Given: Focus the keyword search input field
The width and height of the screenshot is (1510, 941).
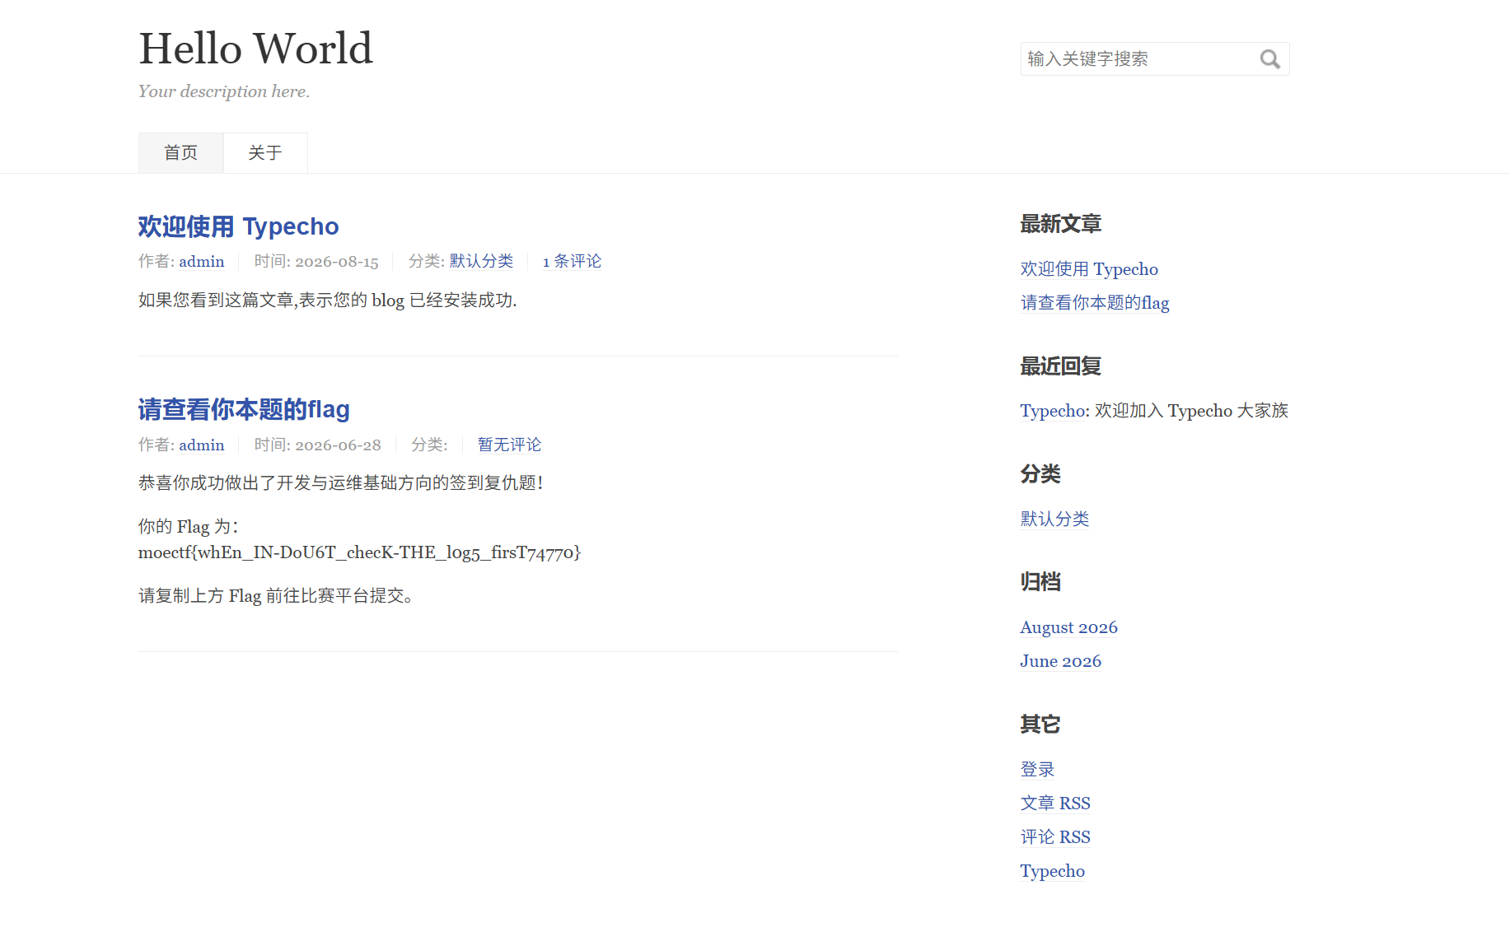Looking at the screenshot, I should (x=1154, y=59).
